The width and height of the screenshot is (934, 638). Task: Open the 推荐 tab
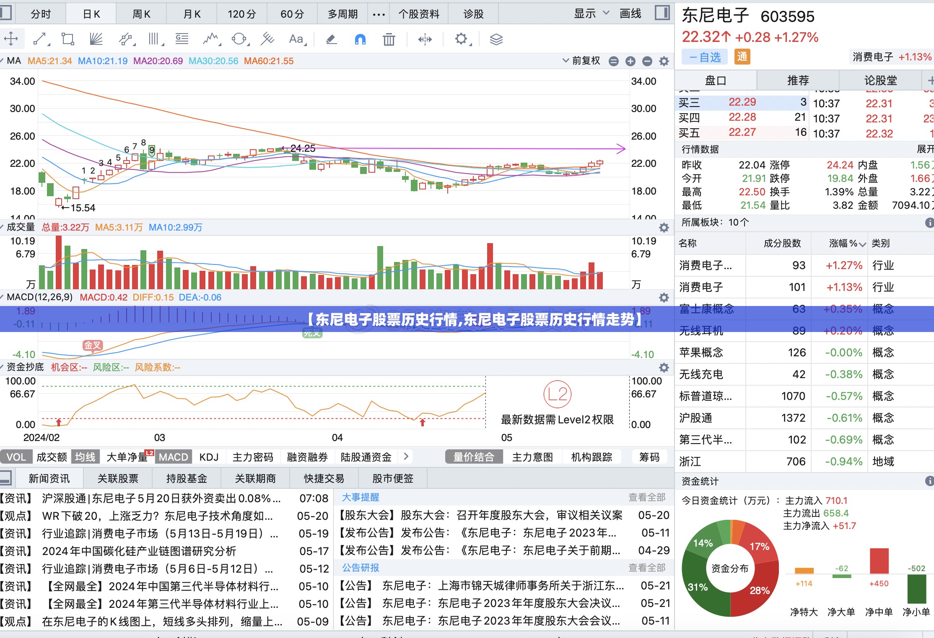pyautogui.click(x=798, y=80)
